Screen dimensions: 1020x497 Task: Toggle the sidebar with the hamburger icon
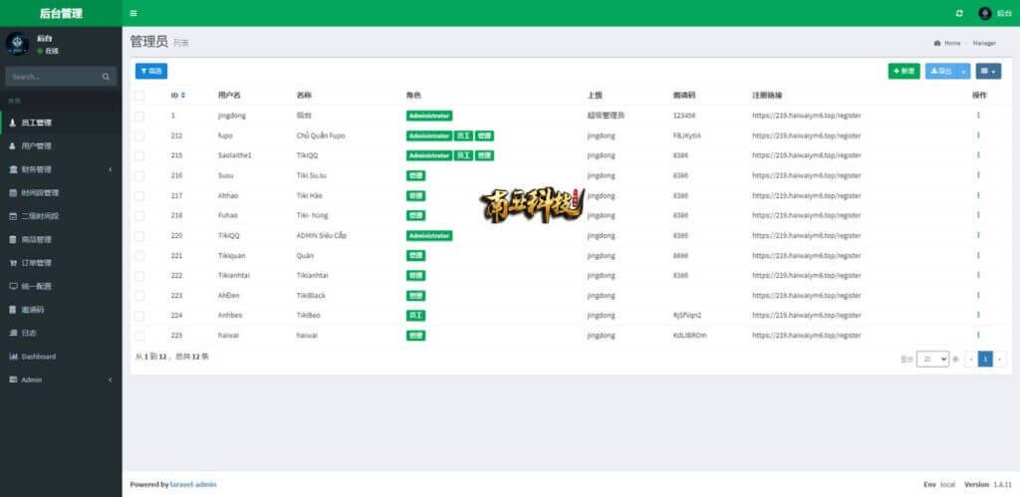[133, 13]
